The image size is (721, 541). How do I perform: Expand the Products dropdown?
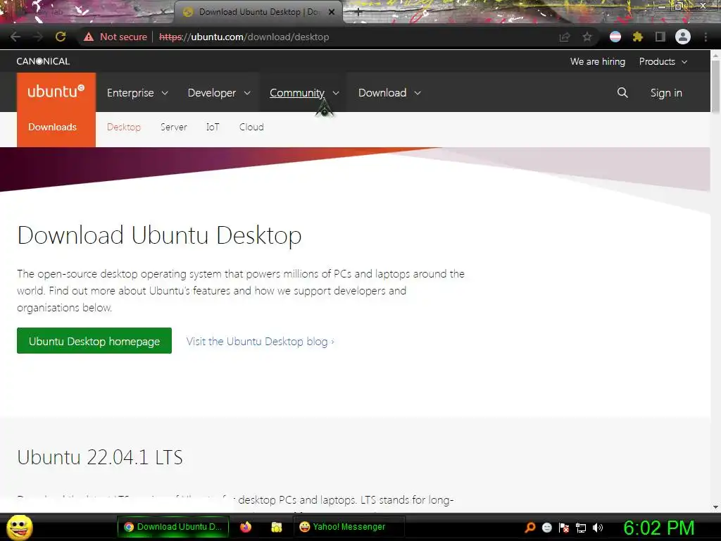pyautogui.click(x=663, y=62)
